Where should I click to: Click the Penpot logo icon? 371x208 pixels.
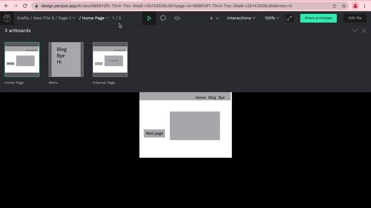click(x=7, y=18)
